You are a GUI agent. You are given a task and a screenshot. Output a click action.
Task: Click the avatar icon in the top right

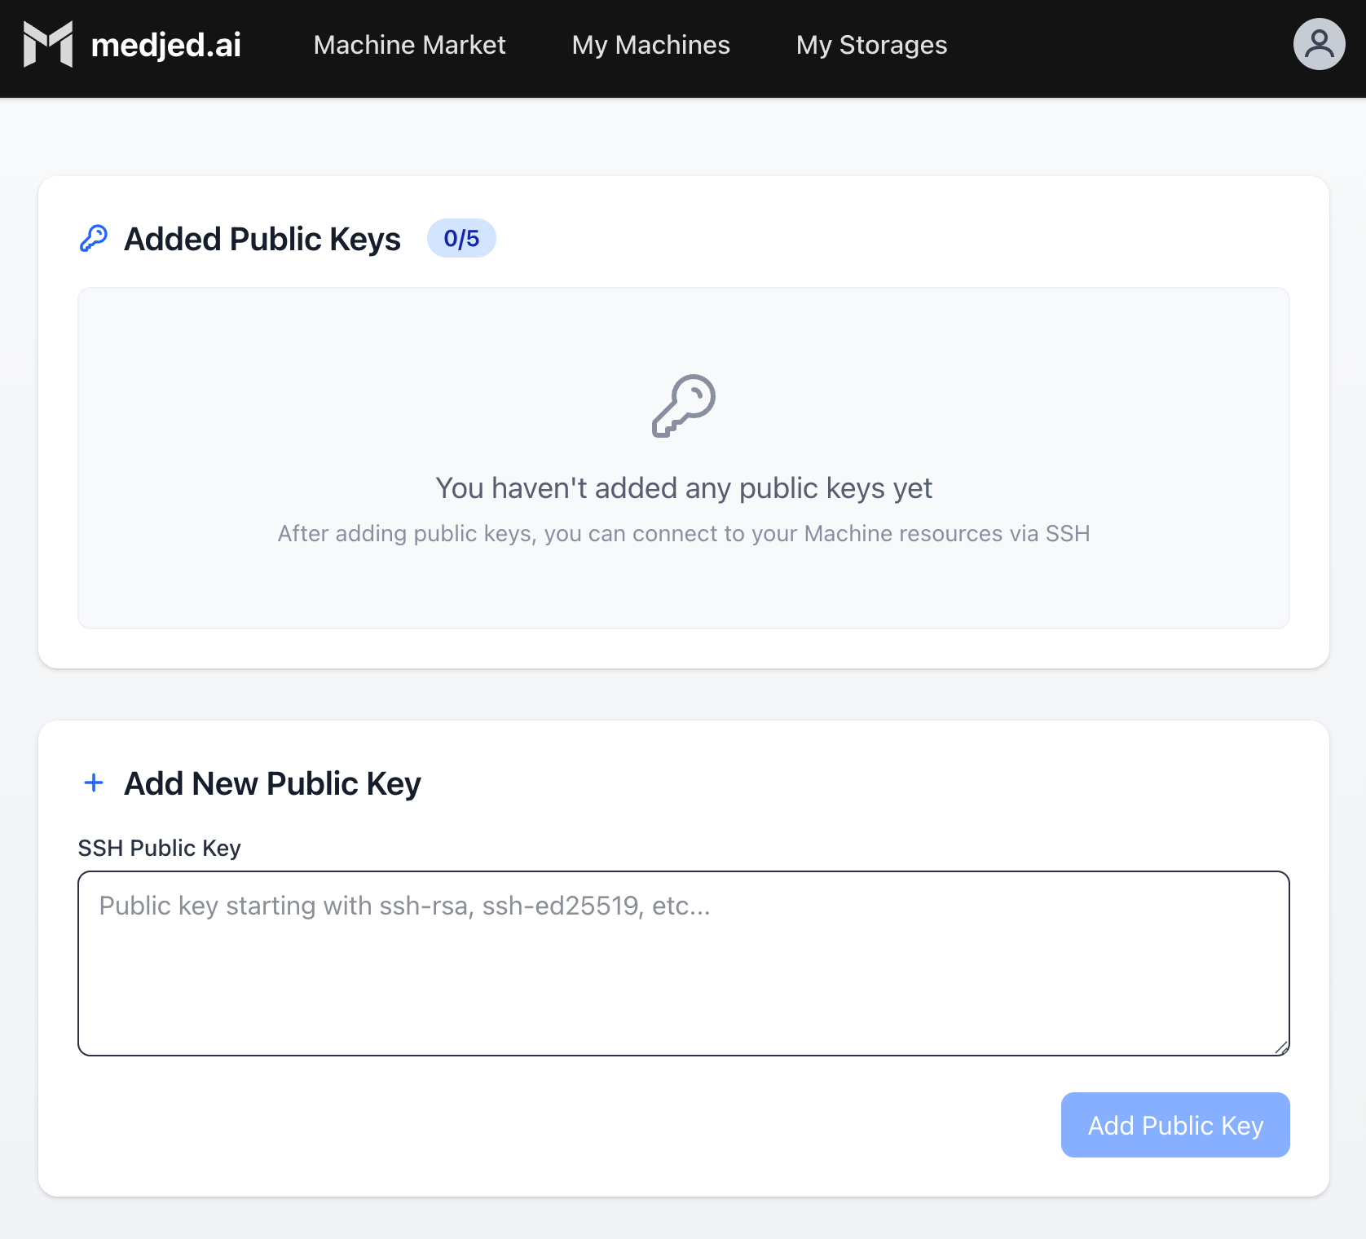(x=1319, y=44)
